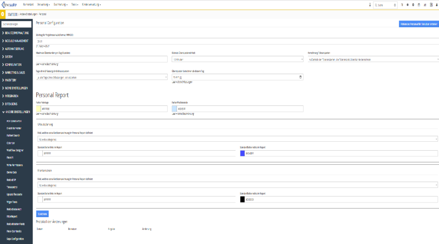Image resolution: width=439 pixels, height=244 pixels.
Task: Click first top menu item next to logo
Action: (28, 5)
